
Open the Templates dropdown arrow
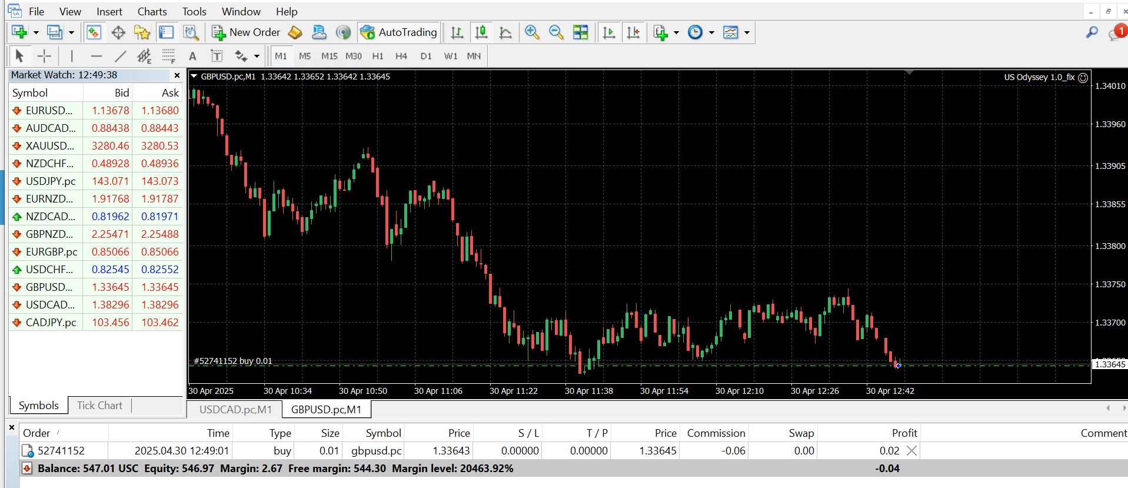coord(747,32)
